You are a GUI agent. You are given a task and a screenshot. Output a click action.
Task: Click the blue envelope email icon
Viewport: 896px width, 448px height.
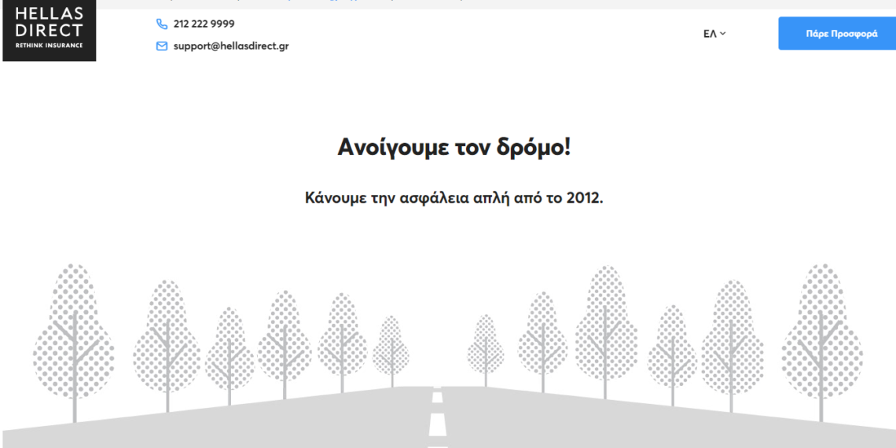point(162,46)
